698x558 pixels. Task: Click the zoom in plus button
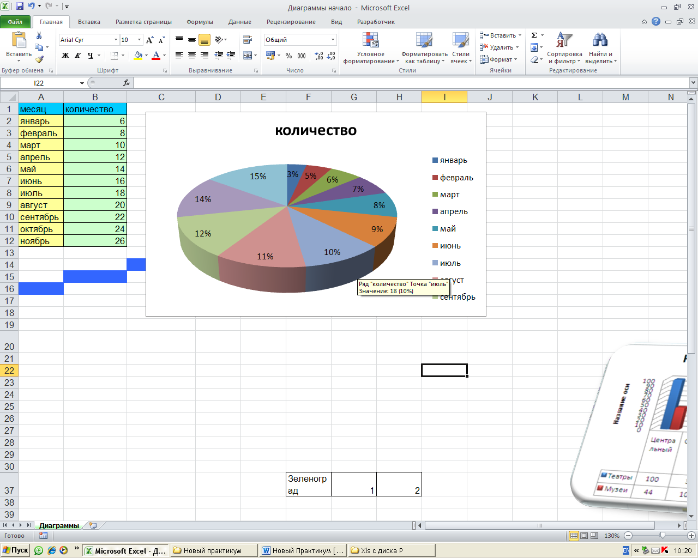click(691, 536)
